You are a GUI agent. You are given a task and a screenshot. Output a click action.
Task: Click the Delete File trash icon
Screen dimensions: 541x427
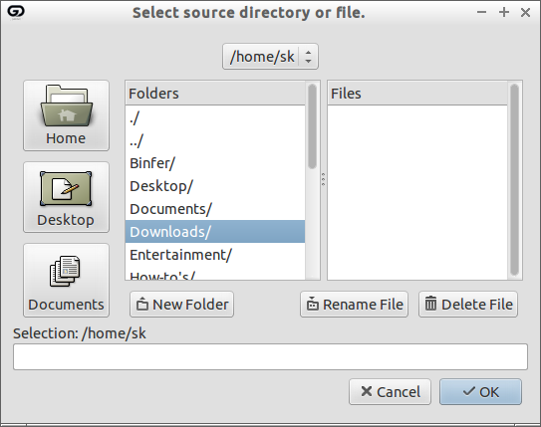click(430, 304)
